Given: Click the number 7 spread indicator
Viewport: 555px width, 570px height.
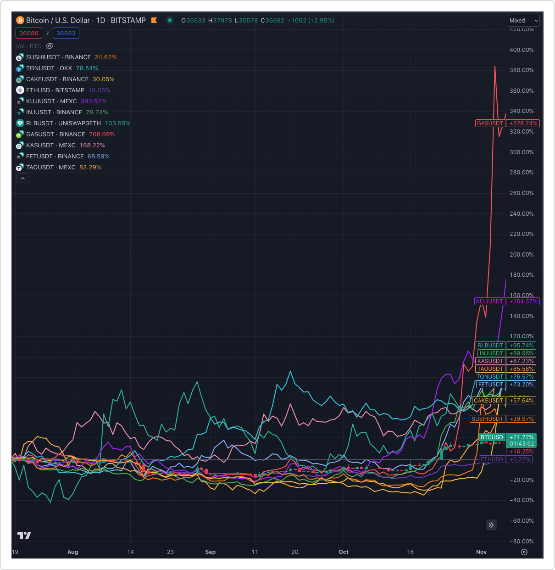Looking at the screenshot, I should pyautogui.click(x=47, y=34).
